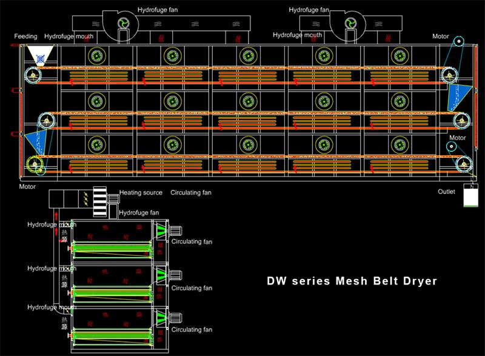Click the left Hydrofuge fan on top

click(x=124, y=22)
